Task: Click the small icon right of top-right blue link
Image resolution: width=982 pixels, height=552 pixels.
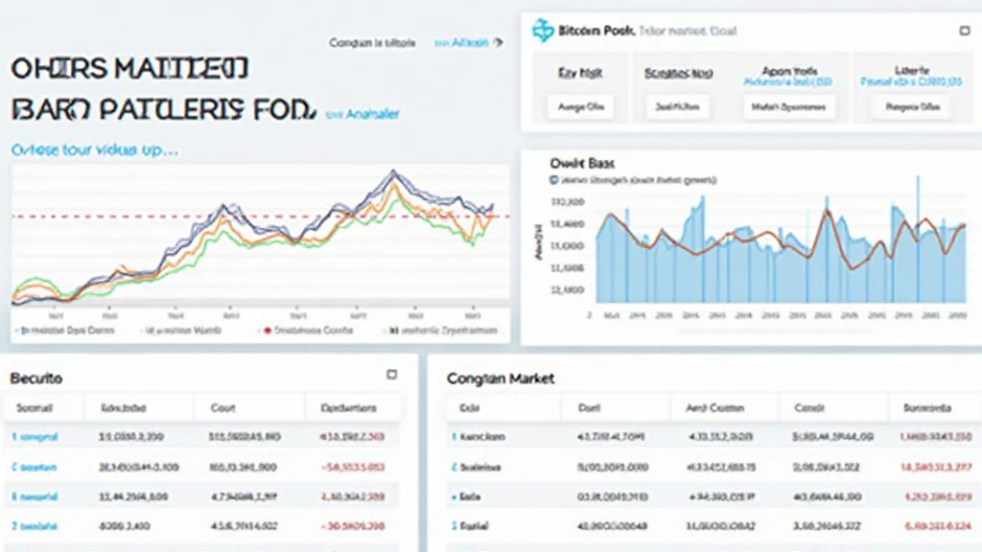Action: point(499,43)
